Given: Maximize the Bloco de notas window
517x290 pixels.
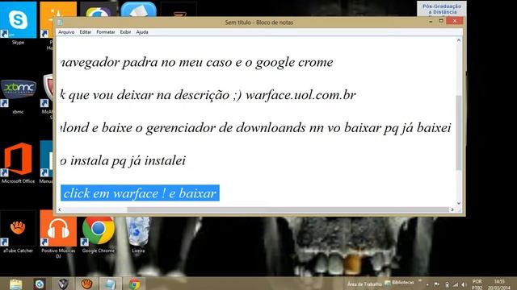Looking at the screenshot, I should click(441, 21).
